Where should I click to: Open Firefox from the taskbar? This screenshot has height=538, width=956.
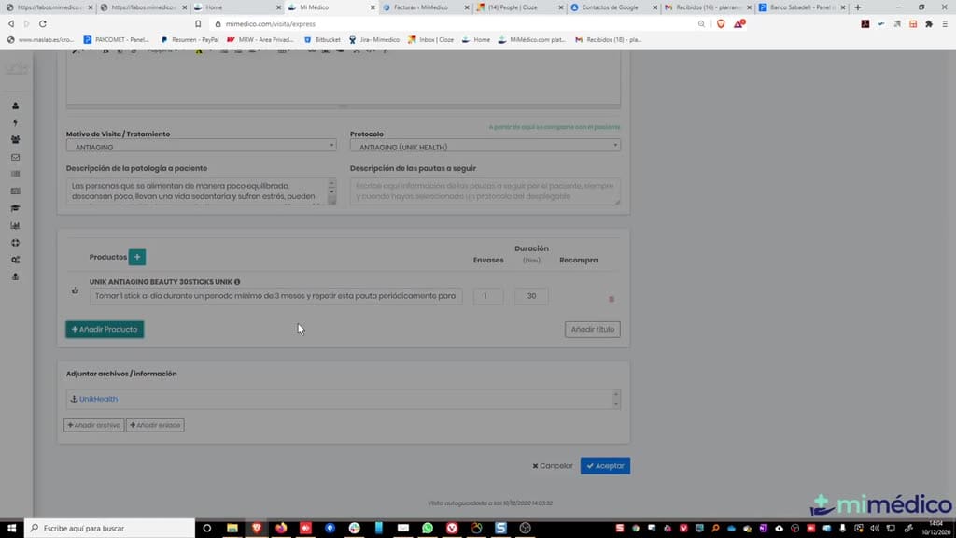tap(281, 528)
